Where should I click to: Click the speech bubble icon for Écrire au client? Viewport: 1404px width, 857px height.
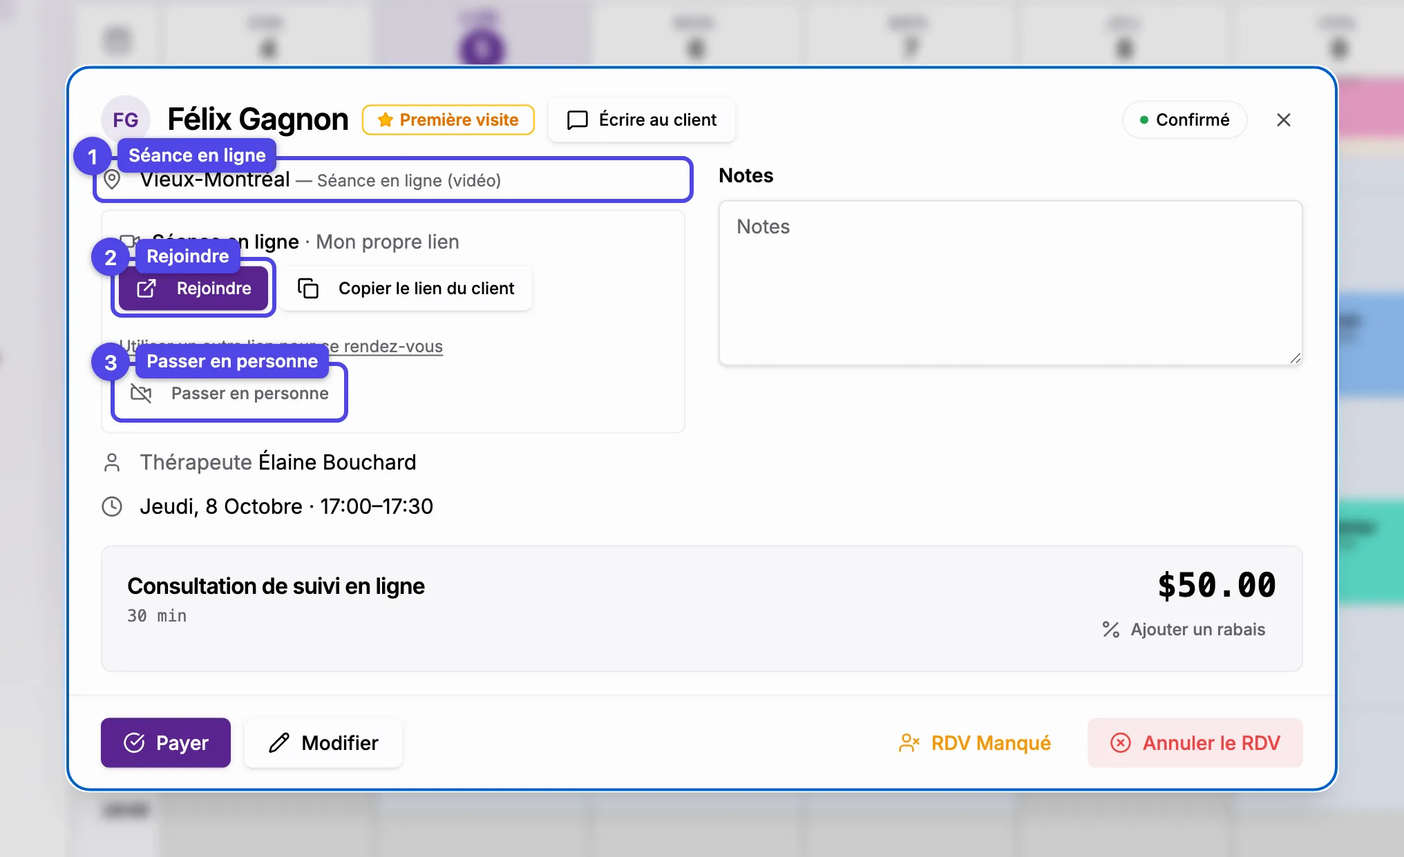point(578,119)
